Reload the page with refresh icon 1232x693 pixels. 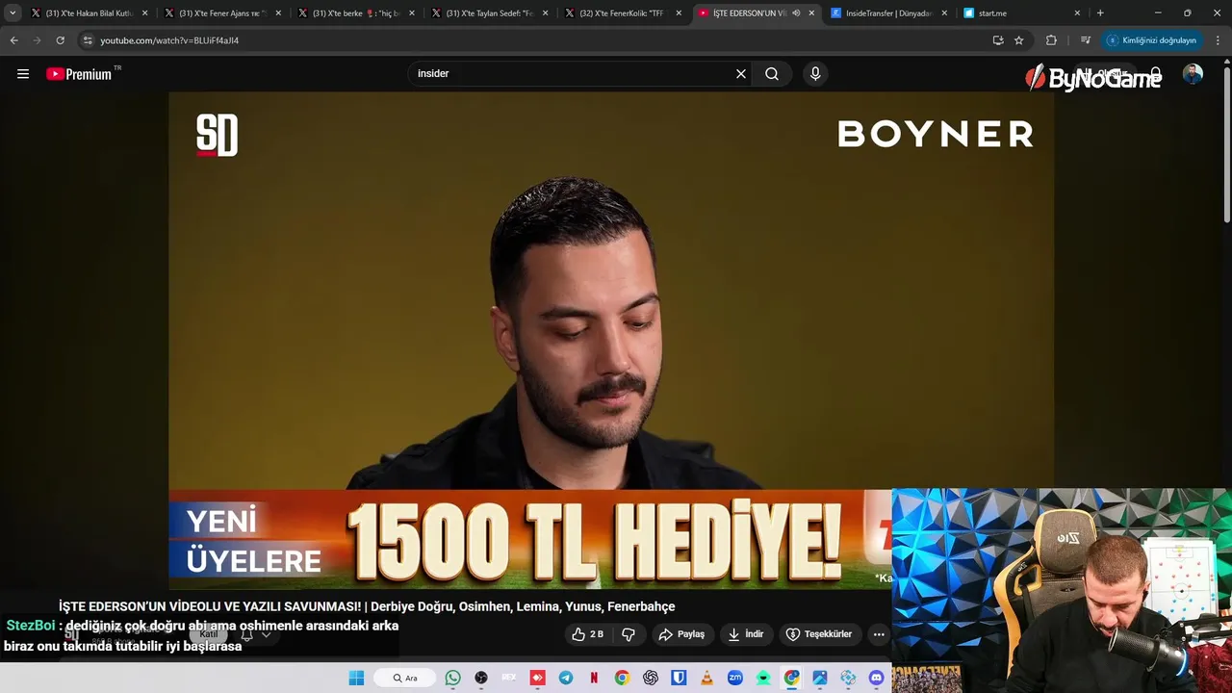(60, 40)
